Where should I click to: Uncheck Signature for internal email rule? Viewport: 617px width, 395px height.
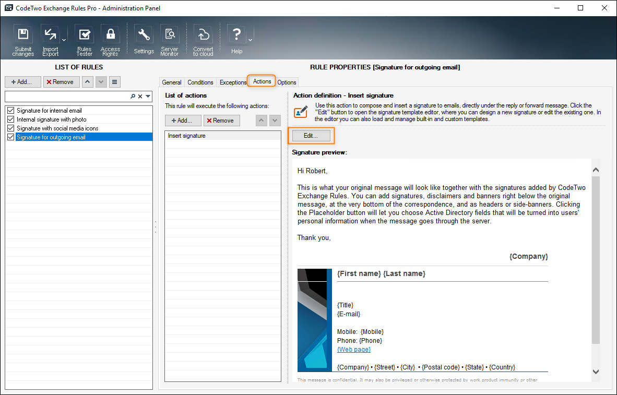10,111
